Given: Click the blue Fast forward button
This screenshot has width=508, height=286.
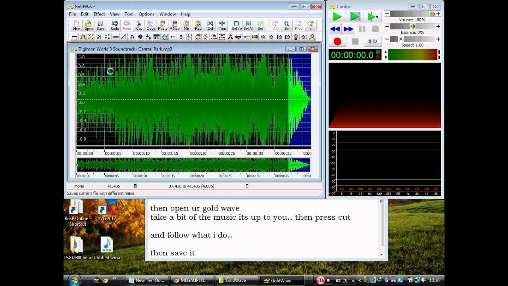Looking at the screenshot, I should [348, 29].
